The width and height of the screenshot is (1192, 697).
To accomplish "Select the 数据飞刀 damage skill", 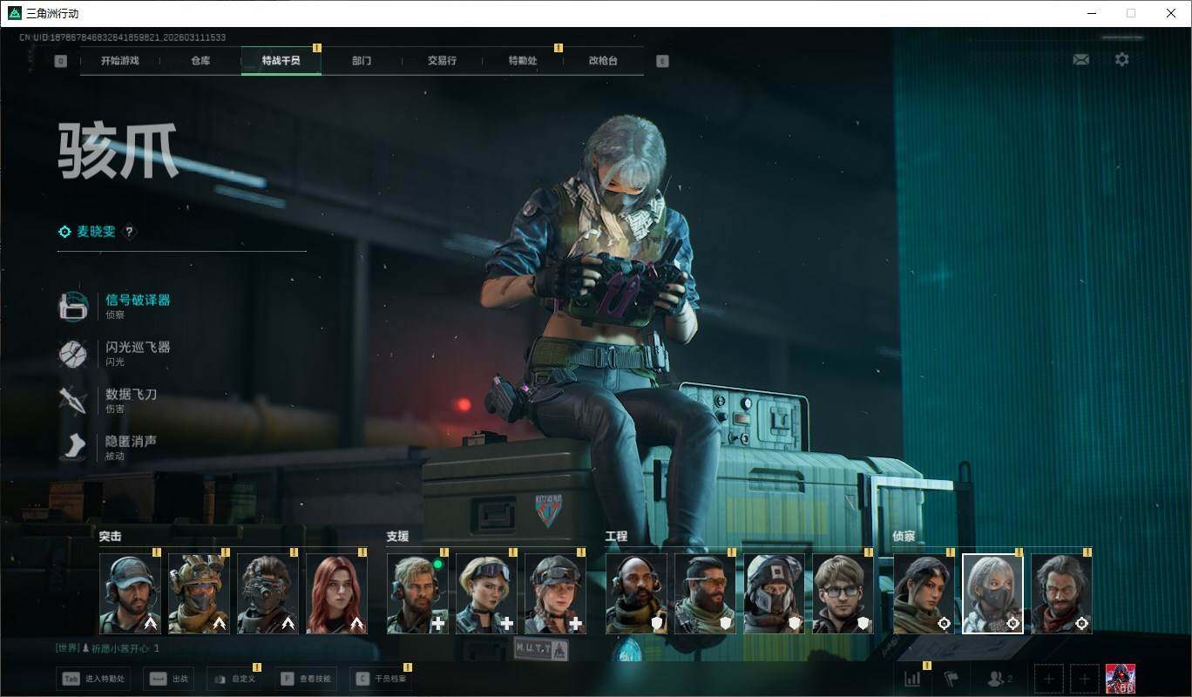I will (x=108, y=400).
